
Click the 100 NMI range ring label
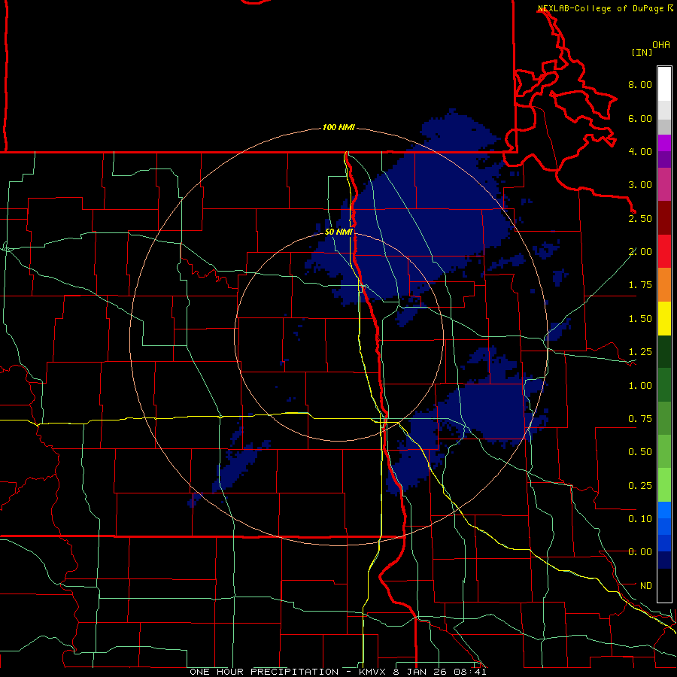click(x=338, y=127)
